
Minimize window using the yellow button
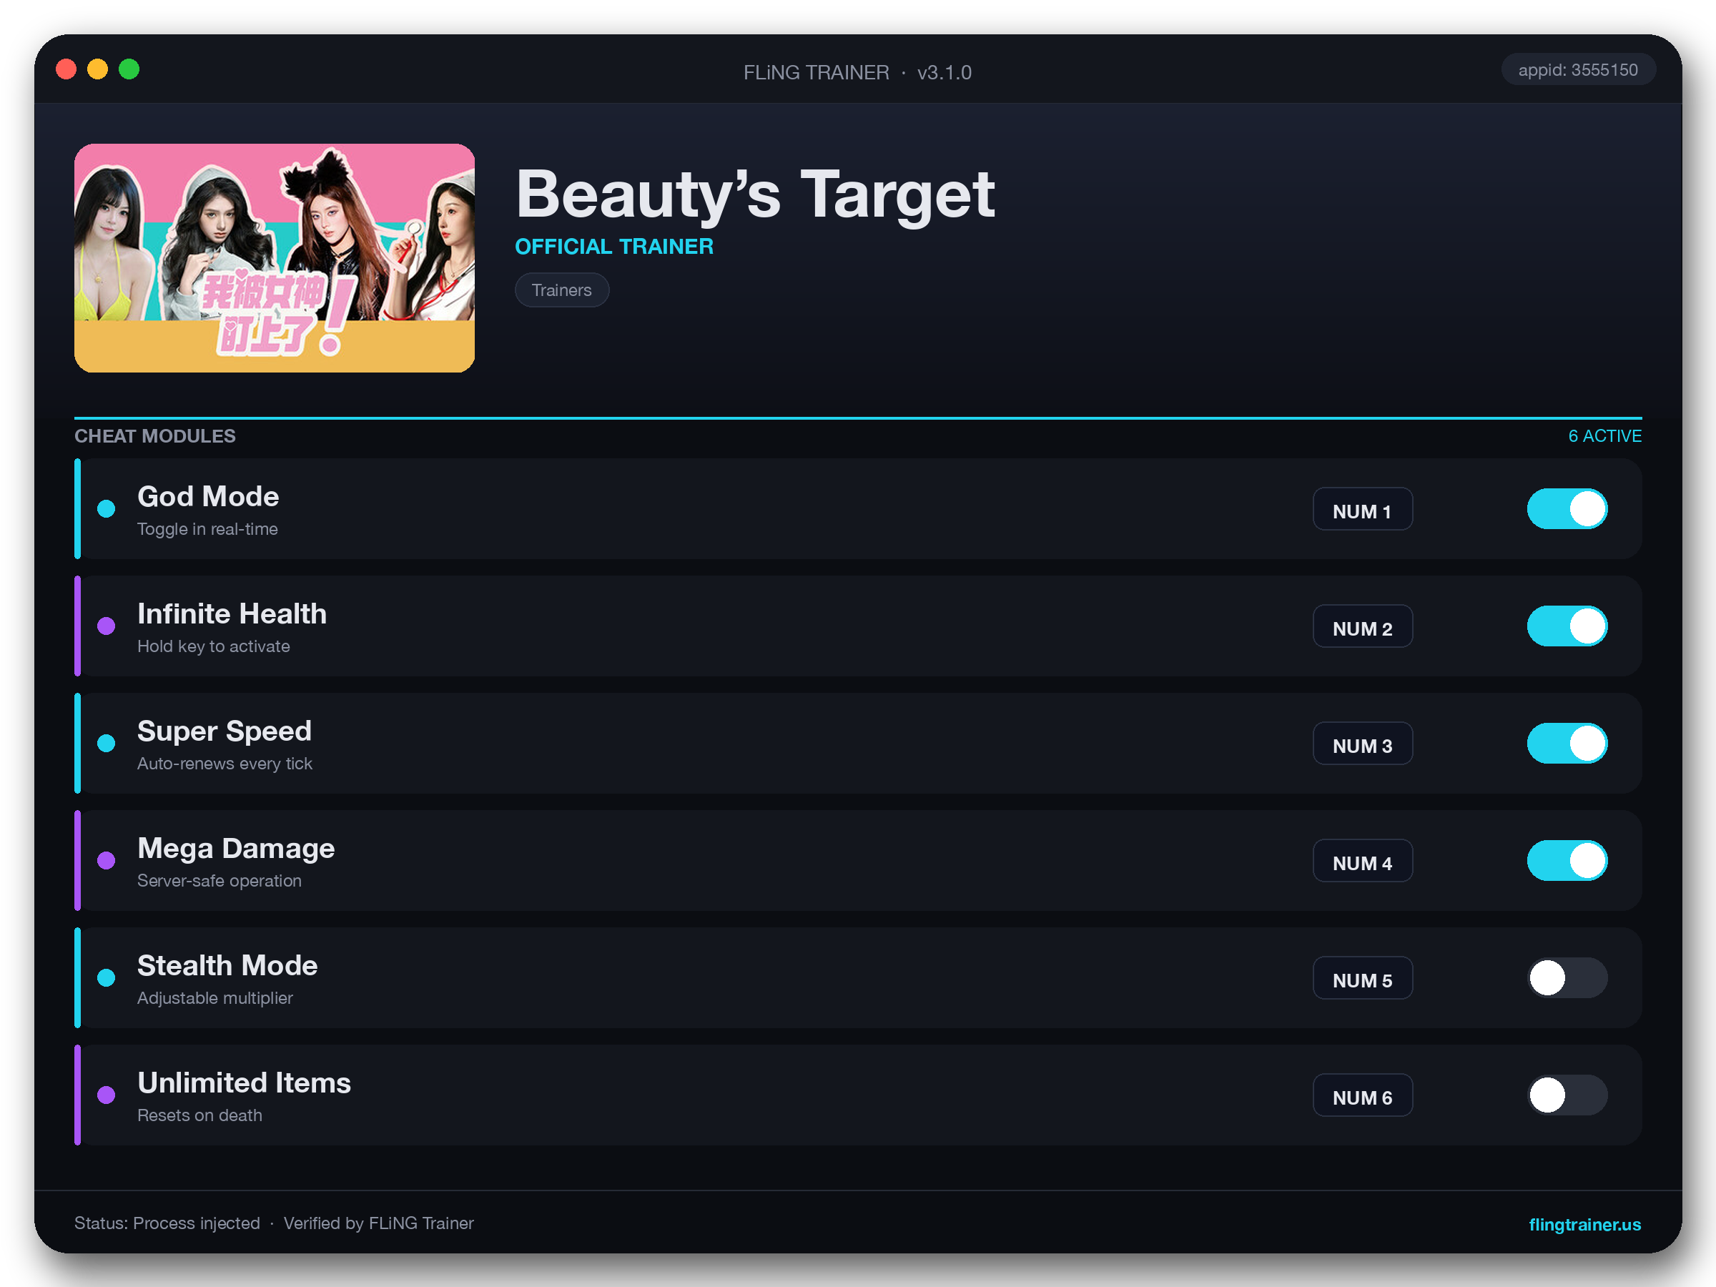tap(98, 70)
